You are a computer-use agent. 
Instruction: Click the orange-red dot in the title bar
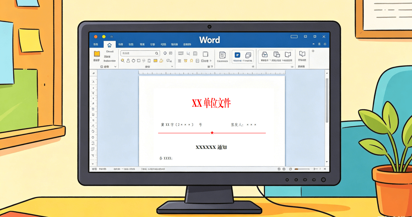coord(95,37)
